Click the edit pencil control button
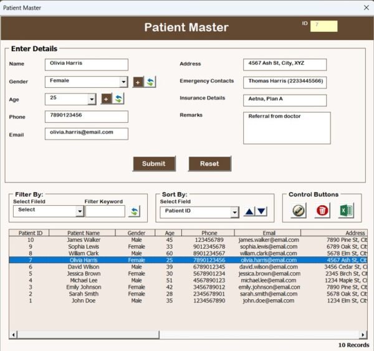Viewport: 374px width, 351px height. [x=299, y=211]
